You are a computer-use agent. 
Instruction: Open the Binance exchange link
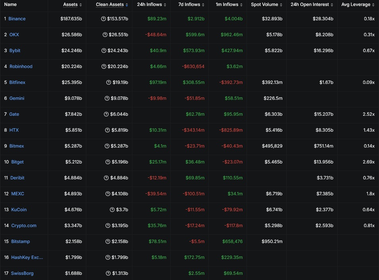pos(17,19)
